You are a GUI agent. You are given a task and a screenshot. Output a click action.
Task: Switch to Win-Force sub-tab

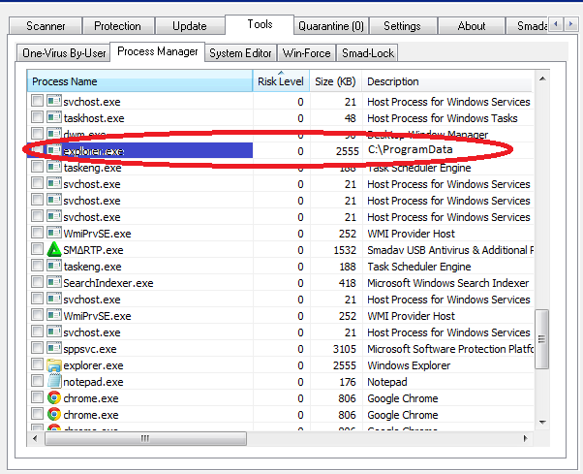(x=306, y=53)
